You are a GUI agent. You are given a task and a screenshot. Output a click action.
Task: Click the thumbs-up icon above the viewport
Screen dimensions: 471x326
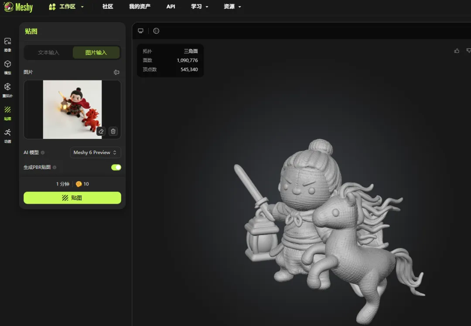(457, 51)
